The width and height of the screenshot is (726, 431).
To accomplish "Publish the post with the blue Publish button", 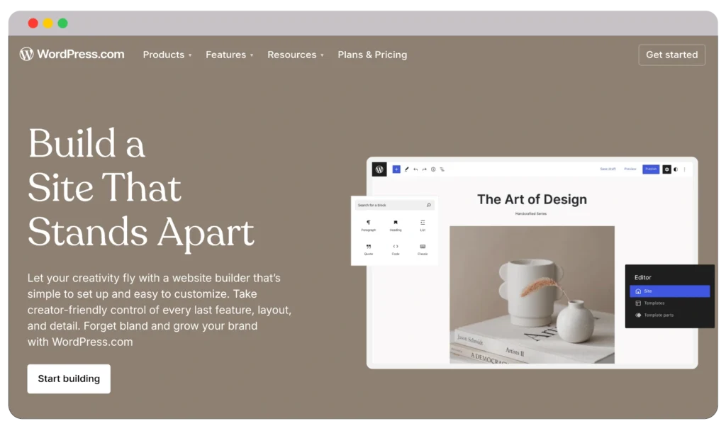I will click(651, 169).
